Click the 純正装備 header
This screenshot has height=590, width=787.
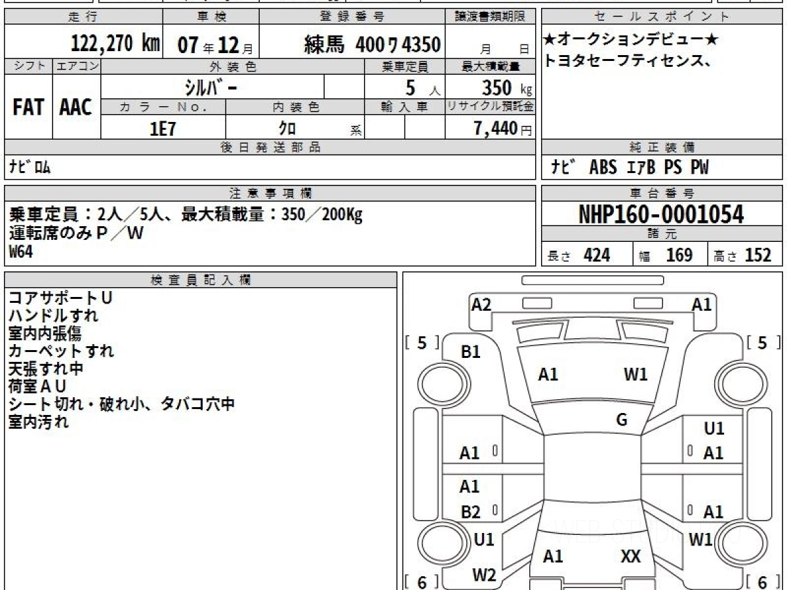click(662, 147)
